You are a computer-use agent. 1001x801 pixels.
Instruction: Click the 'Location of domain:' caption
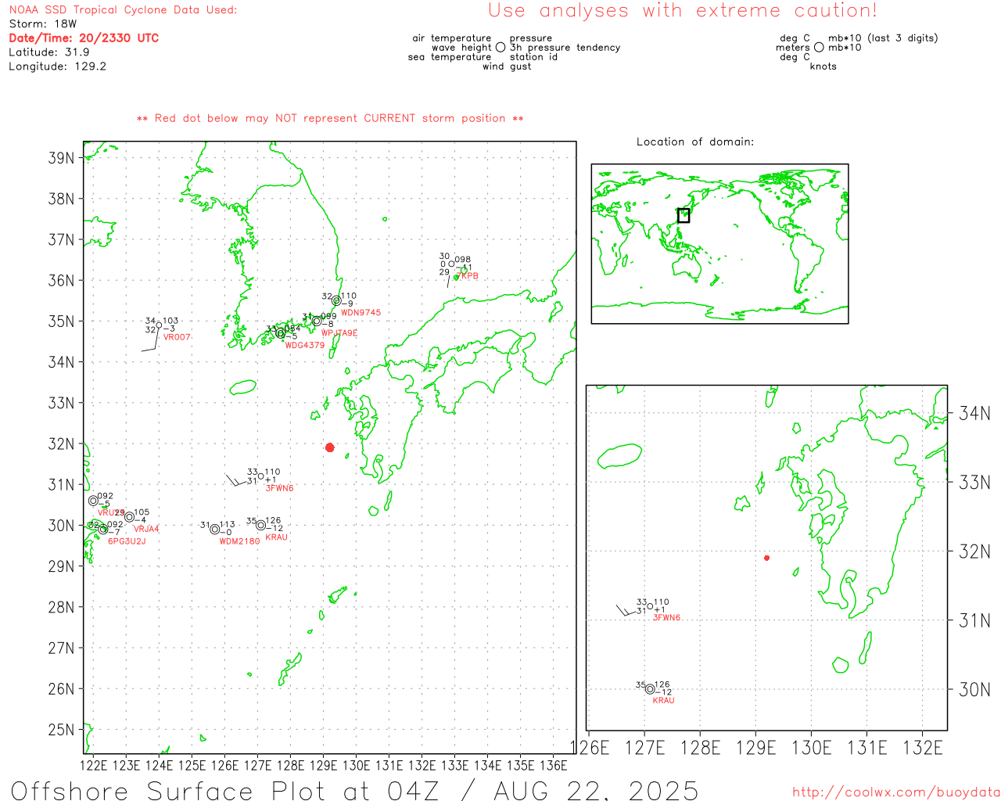tap(695, 142)
